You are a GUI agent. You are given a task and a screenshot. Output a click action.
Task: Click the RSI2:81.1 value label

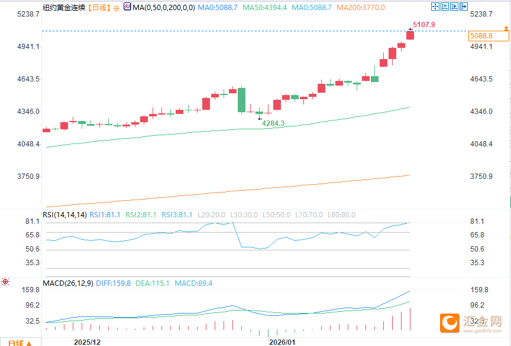point(141,215)
